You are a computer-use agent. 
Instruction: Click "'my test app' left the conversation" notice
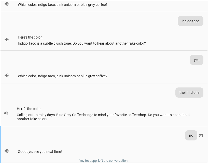coord(103,160)
